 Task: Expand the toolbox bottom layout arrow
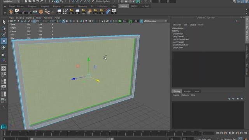(x=4, y=107)
